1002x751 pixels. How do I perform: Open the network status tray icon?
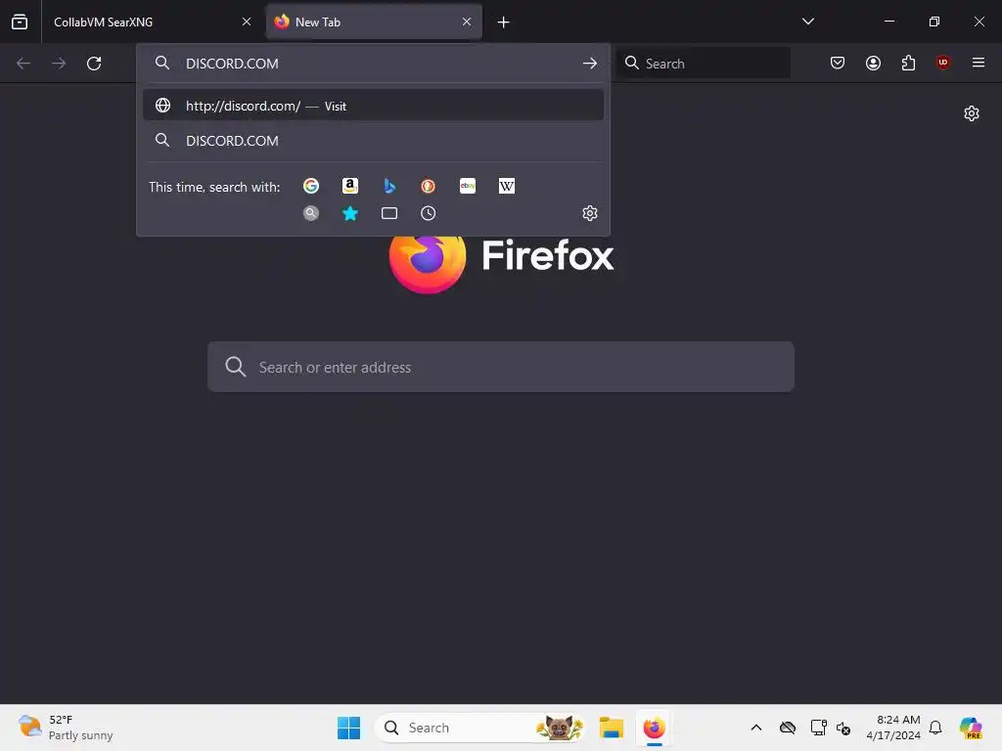click(818, 728)
